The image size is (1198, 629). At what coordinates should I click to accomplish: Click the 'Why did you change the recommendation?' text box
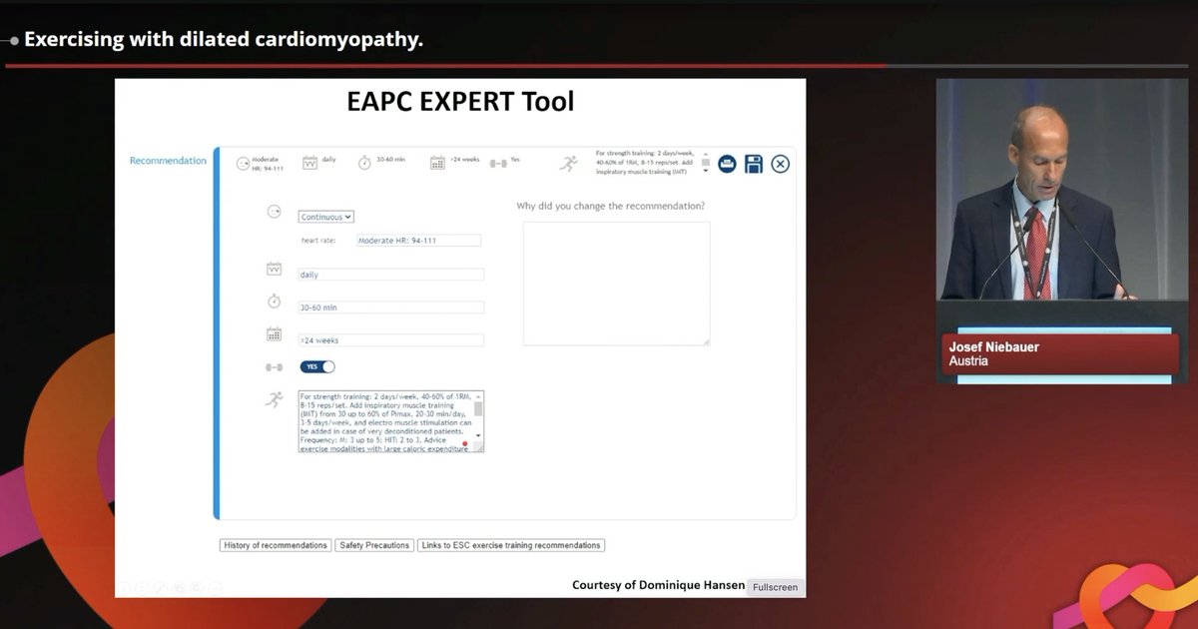coord(617,284)
